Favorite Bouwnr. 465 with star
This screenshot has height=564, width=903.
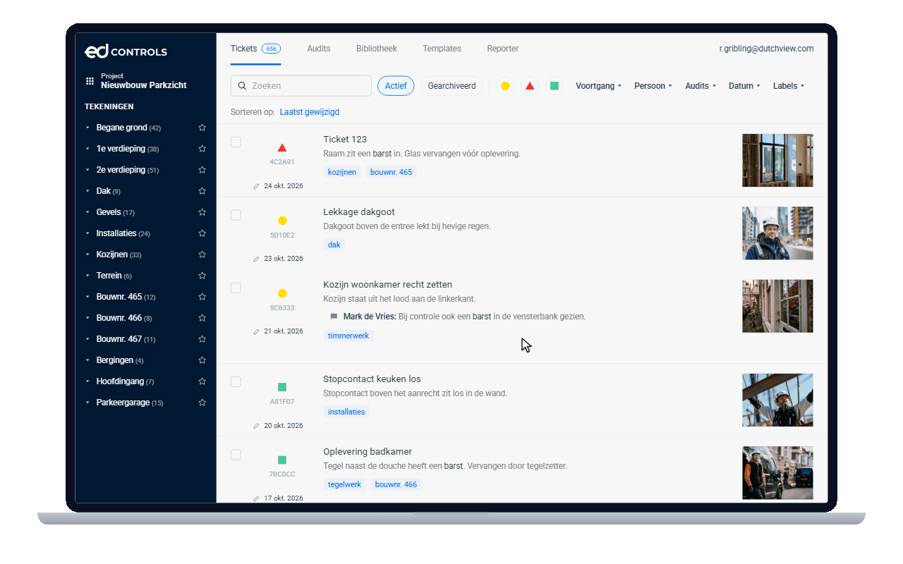coord(202,297)
